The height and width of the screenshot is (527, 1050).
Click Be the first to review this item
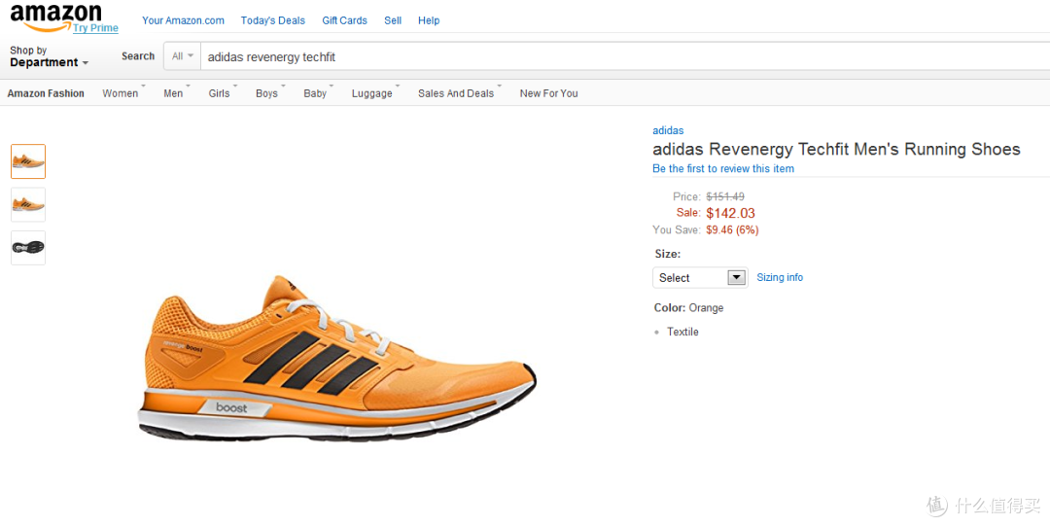coord(723,169)
